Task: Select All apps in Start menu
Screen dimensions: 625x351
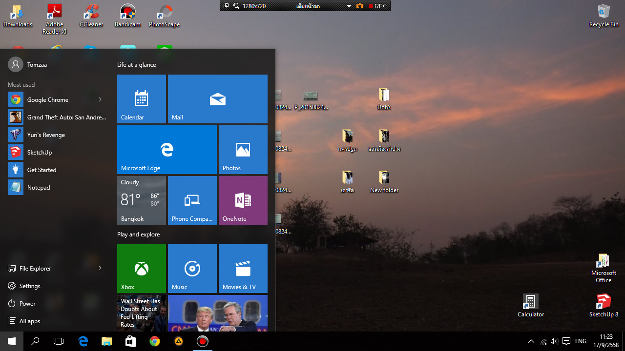Action: [x=29, y=321]
